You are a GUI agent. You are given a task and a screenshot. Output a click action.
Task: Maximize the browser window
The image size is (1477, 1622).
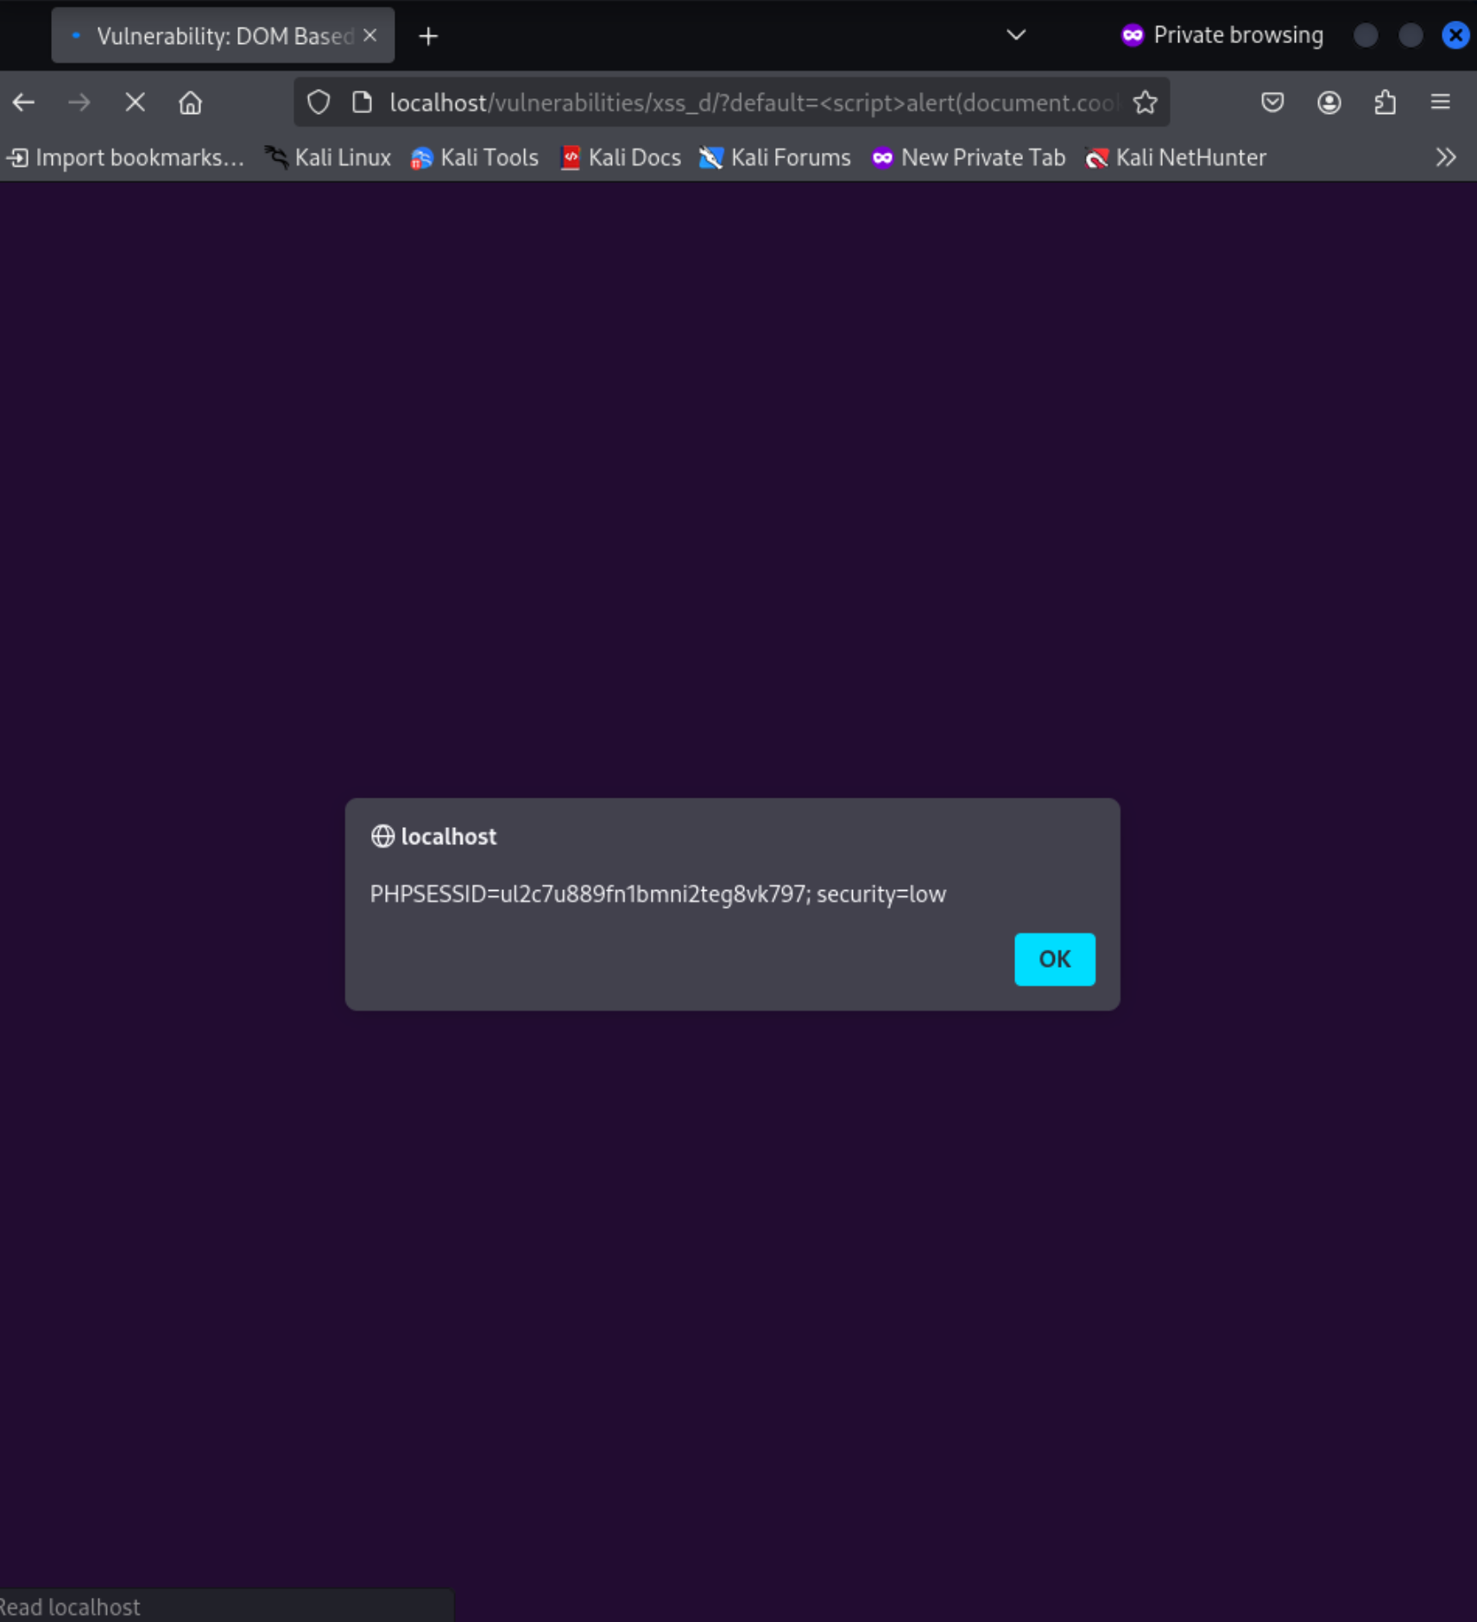[1411, 35]
